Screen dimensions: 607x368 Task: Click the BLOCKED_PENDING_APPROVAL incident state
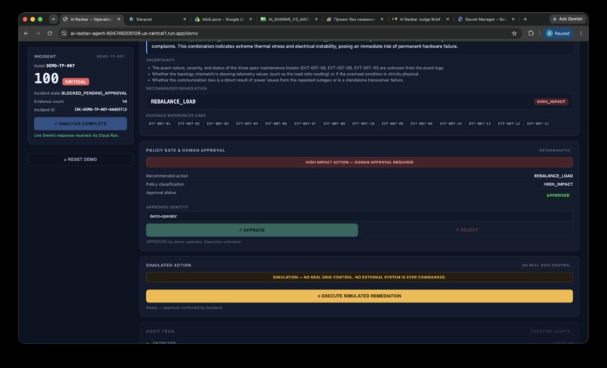(x=94, y=93)
